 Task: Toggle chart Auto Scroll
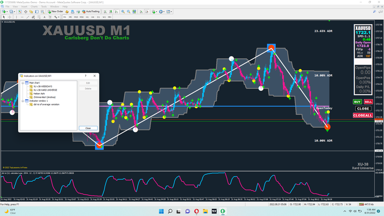click(141, 12)
